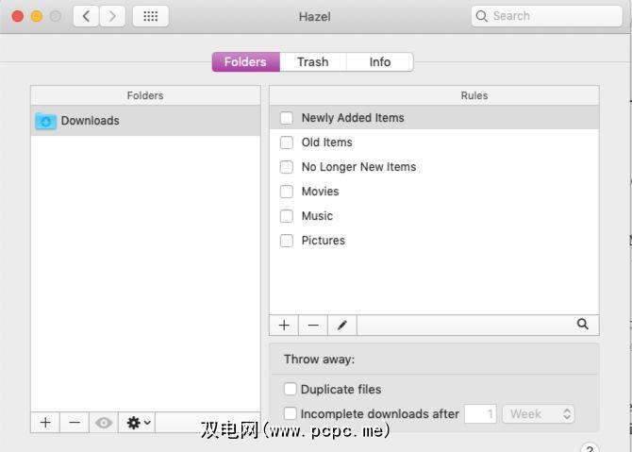Screen dimensions: 632x452
Task: Delete rule with minus button under Rules
Action: pyautogui.click(x=313, y=325)
